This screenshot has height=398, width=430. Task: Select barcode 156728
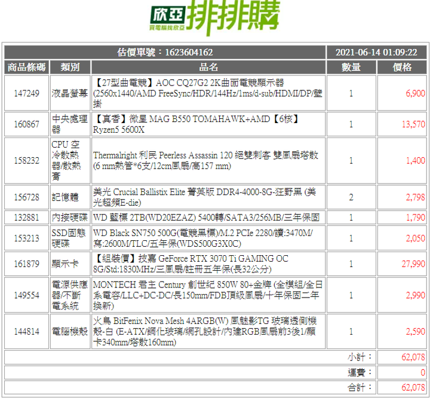pyautogui.click(x=27, y=197)
